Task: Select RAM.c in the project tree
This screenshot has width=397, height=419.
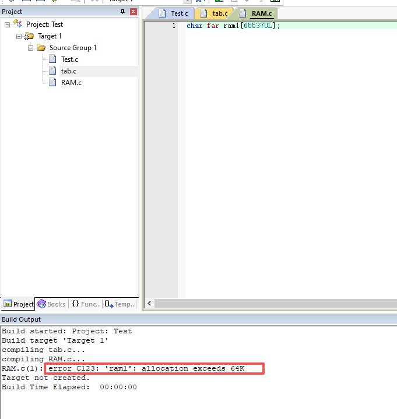Action: click(71, 83)
